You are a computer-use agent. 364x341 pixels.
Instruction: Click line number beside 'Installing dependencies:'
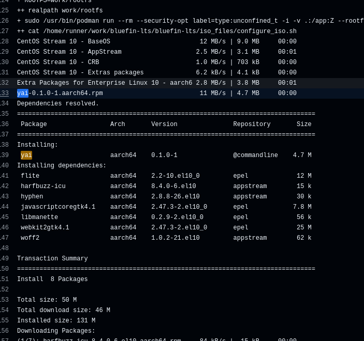[x=4, y=166]
